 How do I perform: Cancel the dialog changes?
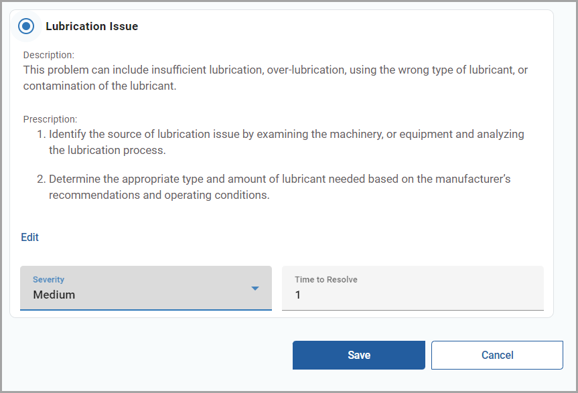[497, 355]
